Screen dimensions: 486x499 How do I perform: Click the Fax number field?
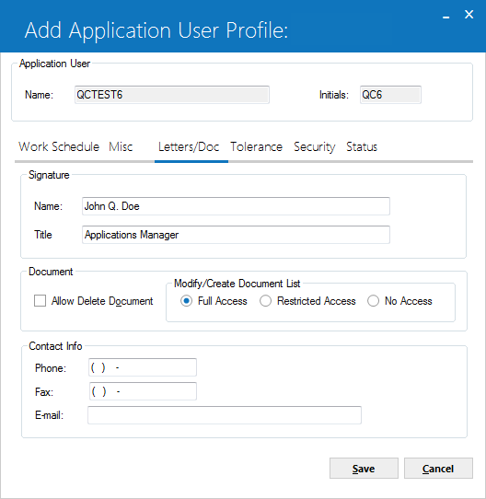[x=143, y=391]
